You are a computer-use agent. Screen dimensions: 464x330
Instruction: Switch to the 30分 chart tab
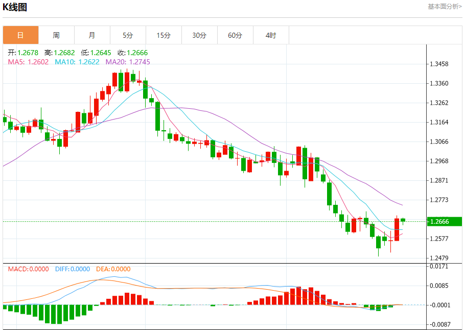199,35
